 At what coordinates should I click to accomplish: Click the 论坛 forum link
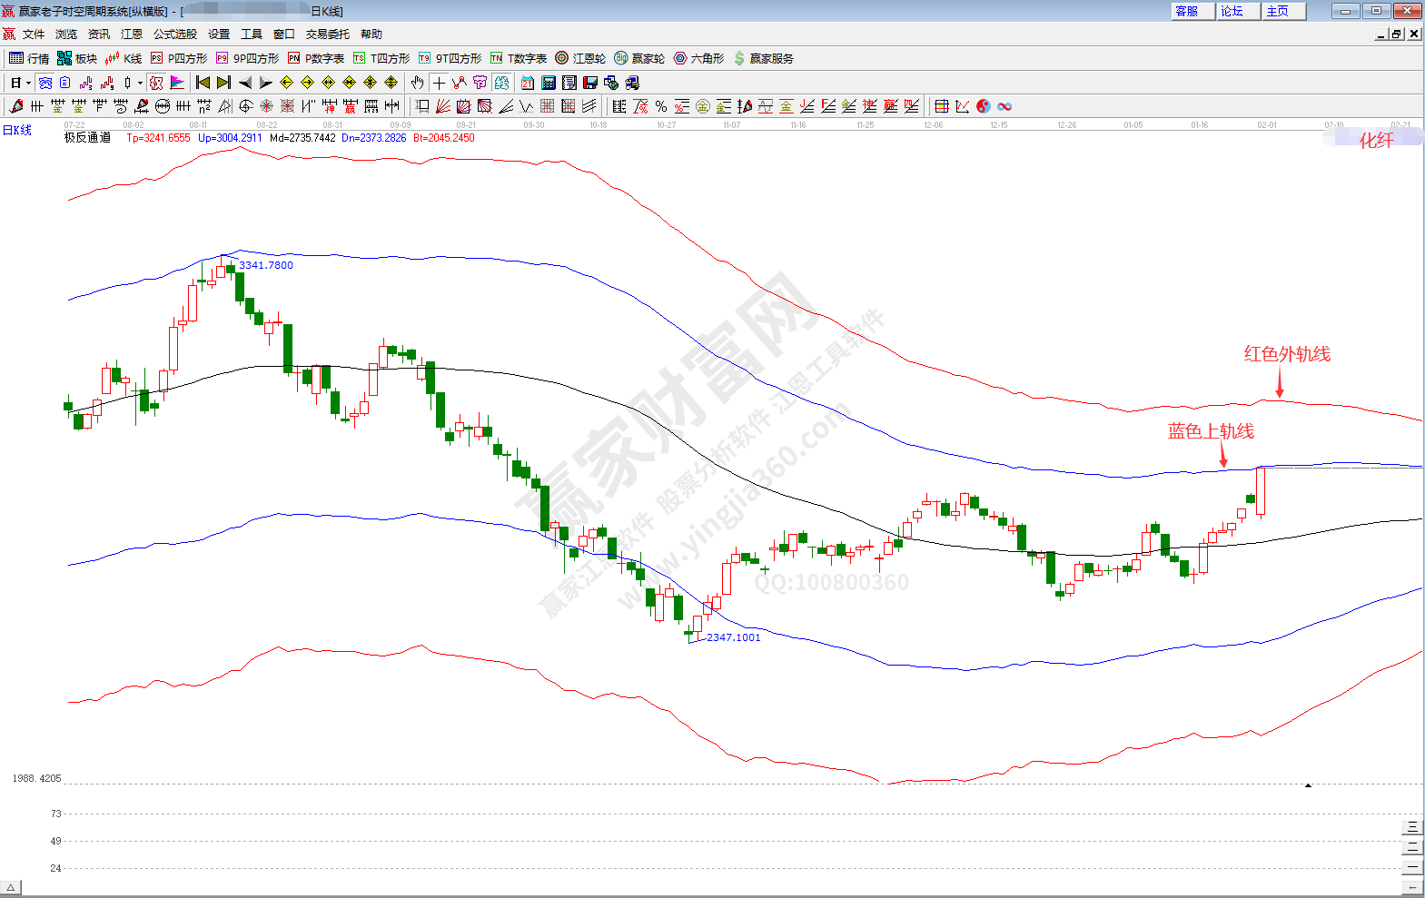[1237, 11]
